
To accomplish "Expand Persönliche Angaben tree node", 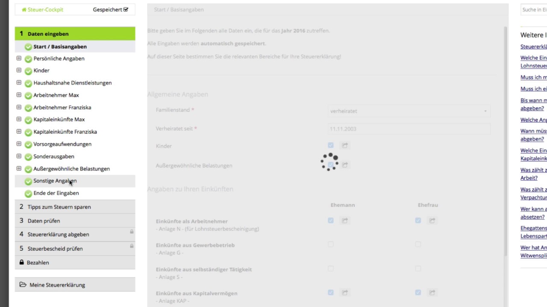I will point(19,58).
